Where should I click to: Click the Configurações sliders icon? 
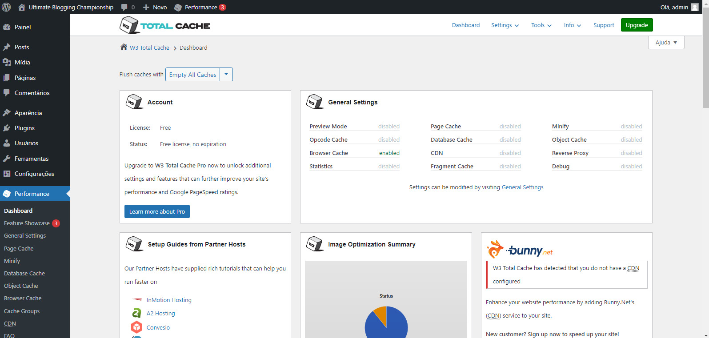pos(7,174)
